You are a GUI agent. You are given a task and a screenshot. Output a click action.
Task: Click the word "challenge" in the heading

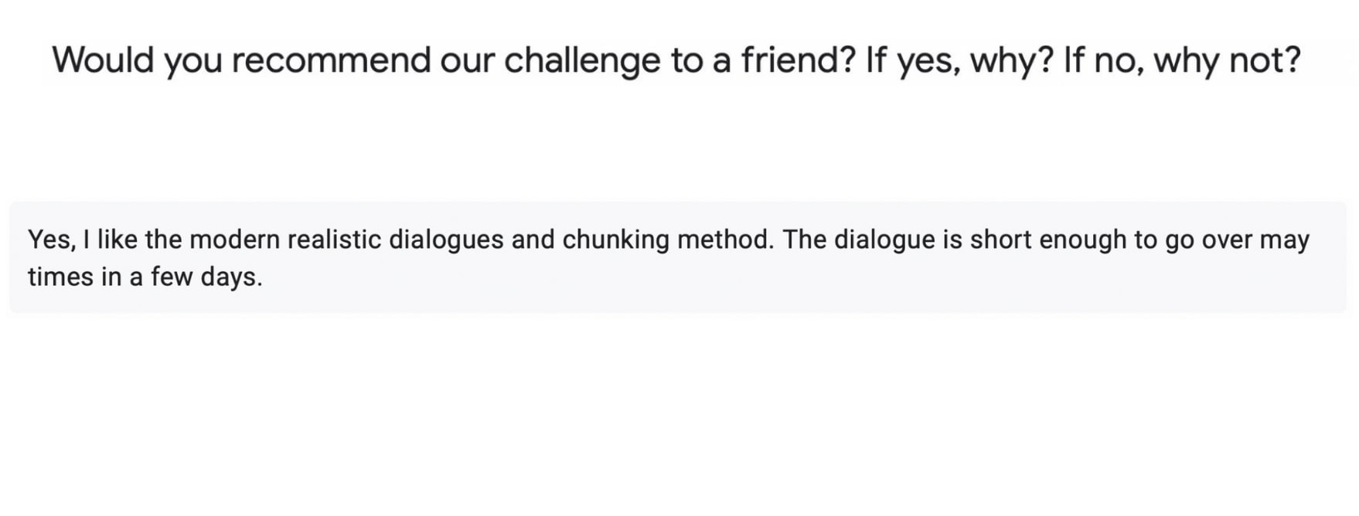(582, 61)
